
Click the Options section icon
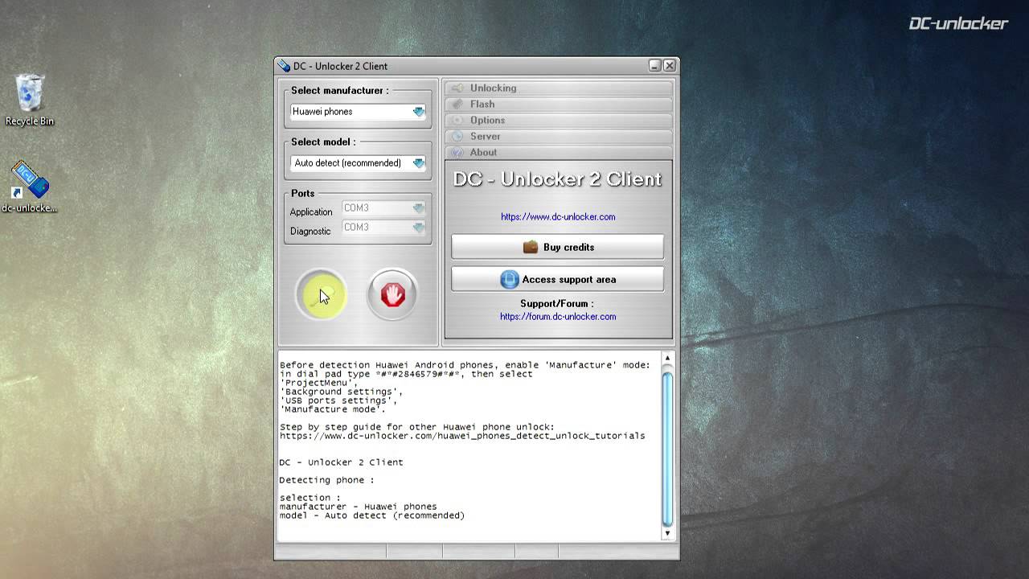[x=457, y=121]
